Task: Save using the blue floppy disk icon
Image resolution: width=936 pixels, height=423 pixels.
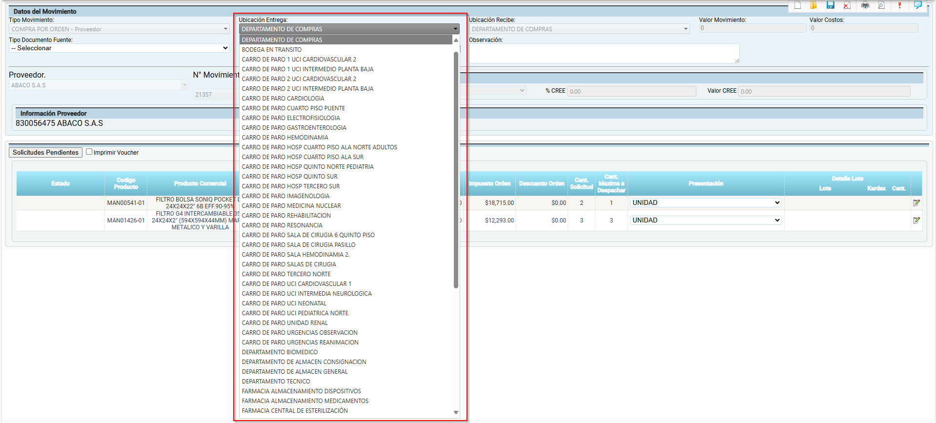Action: click(830, 5)
